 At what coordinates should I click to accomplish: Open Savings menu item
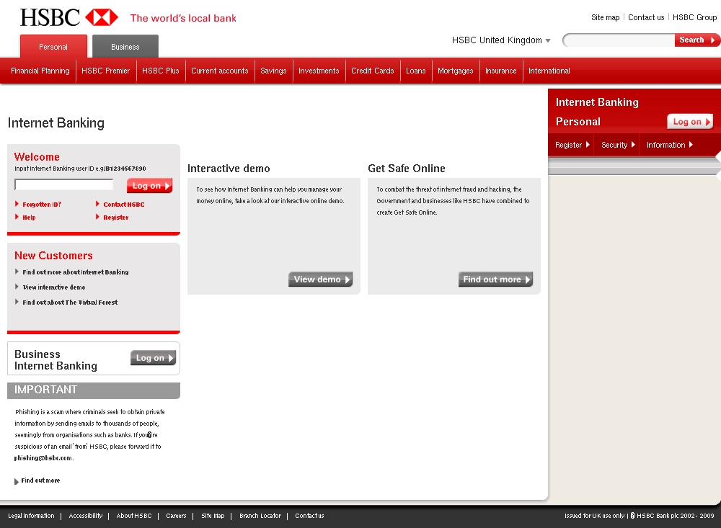(273, 71)
